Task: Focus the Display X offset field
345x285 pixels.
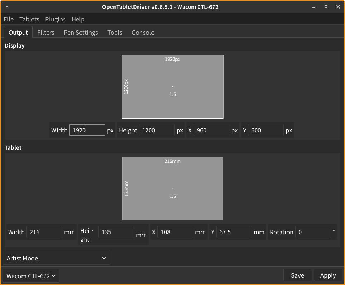Action: pos(211,130)
